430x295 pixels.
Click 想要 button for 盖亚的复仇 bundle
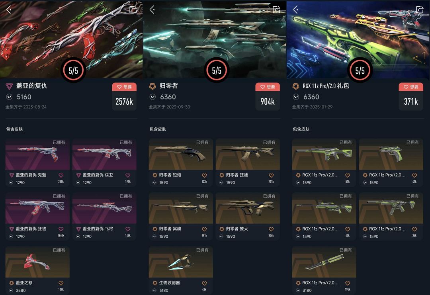124,87
